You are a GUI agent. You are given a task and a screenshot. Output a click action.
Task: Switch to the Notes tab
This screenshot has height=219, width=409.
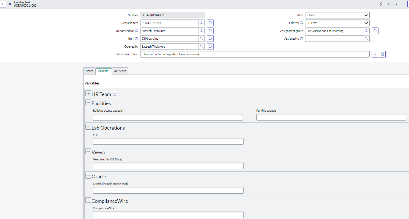pos(89,71)
